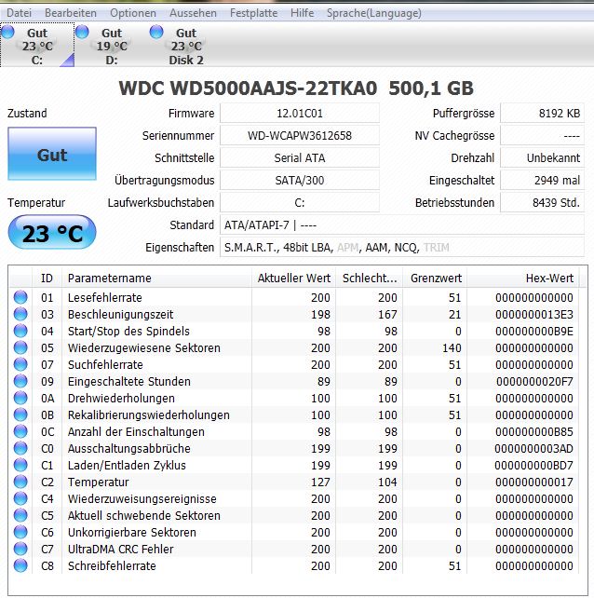Screen dimensions: 594x598
Task: Select the Eingeschaltete Stunden parameter name
Action: 129,381
